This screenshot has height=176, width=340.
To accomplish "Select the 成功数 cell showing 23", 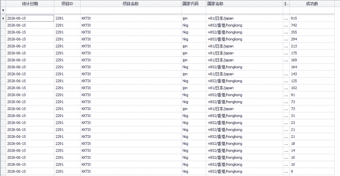I will tap(312, 123).
